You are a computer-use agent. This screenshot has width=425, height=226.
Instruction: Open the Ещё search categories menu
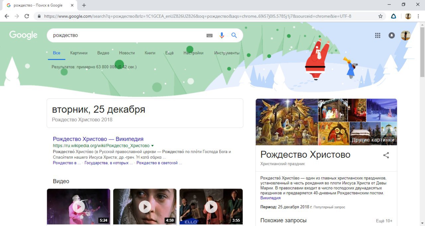(169, 53)
